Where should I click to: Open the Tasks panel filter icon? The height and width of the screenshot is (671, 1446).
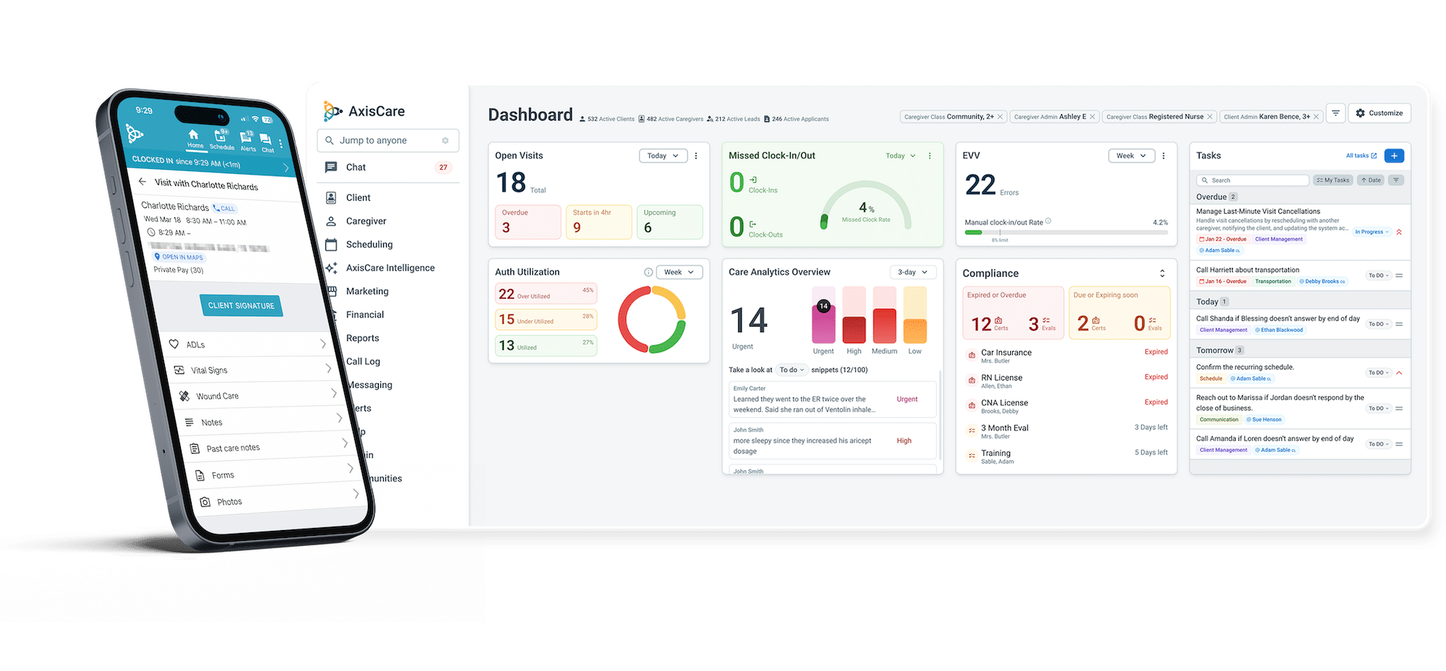click(x=1396, y=180)
